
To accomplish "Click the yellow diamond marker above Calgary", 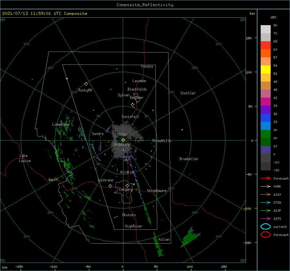I will (x=127, y=186).
